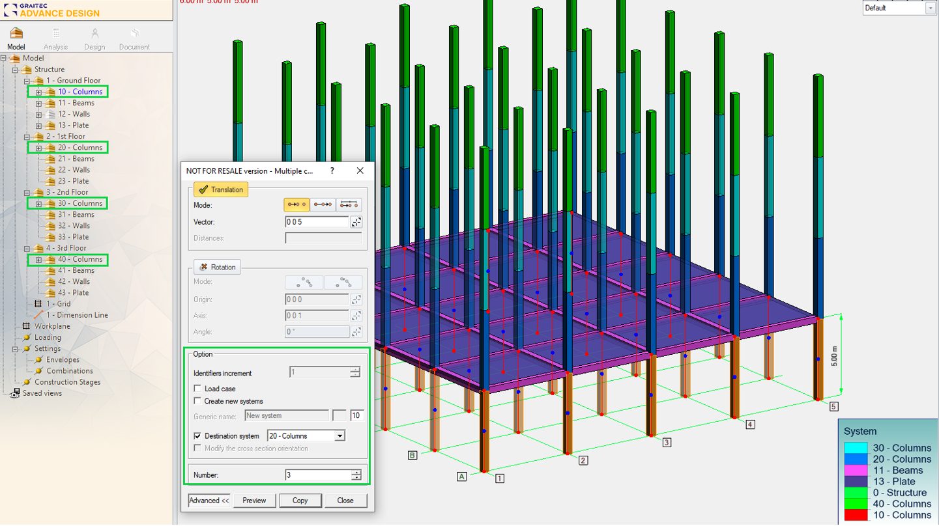Collapse the 2 - 1st Floor node
This screenshot has height=526, width=939.
click(27, 137)
